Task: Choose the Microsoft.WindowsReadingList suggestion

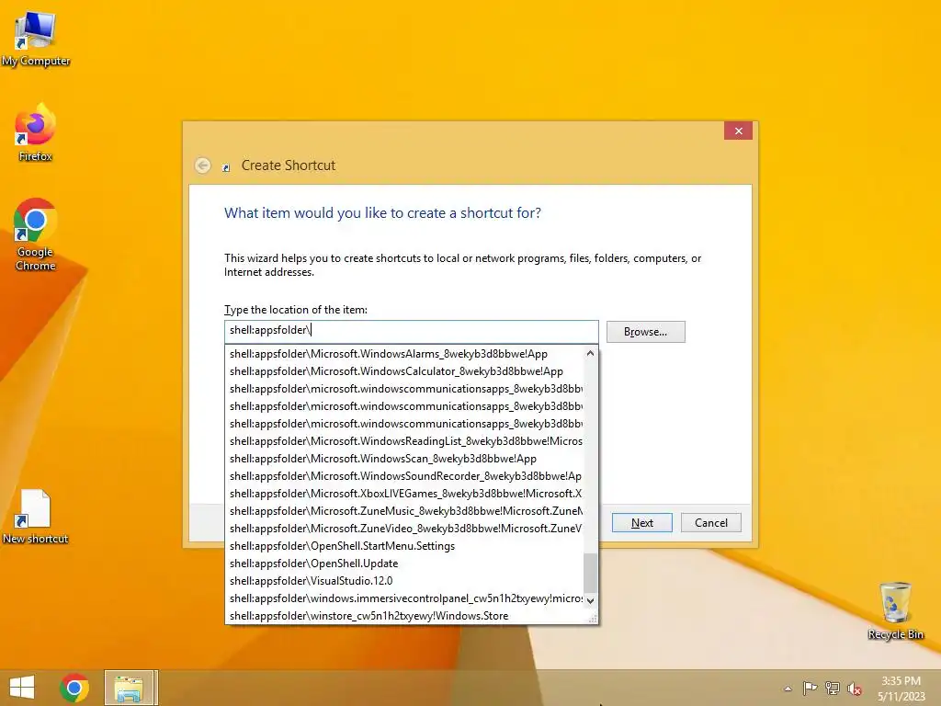Action: [x=404, y=441]
